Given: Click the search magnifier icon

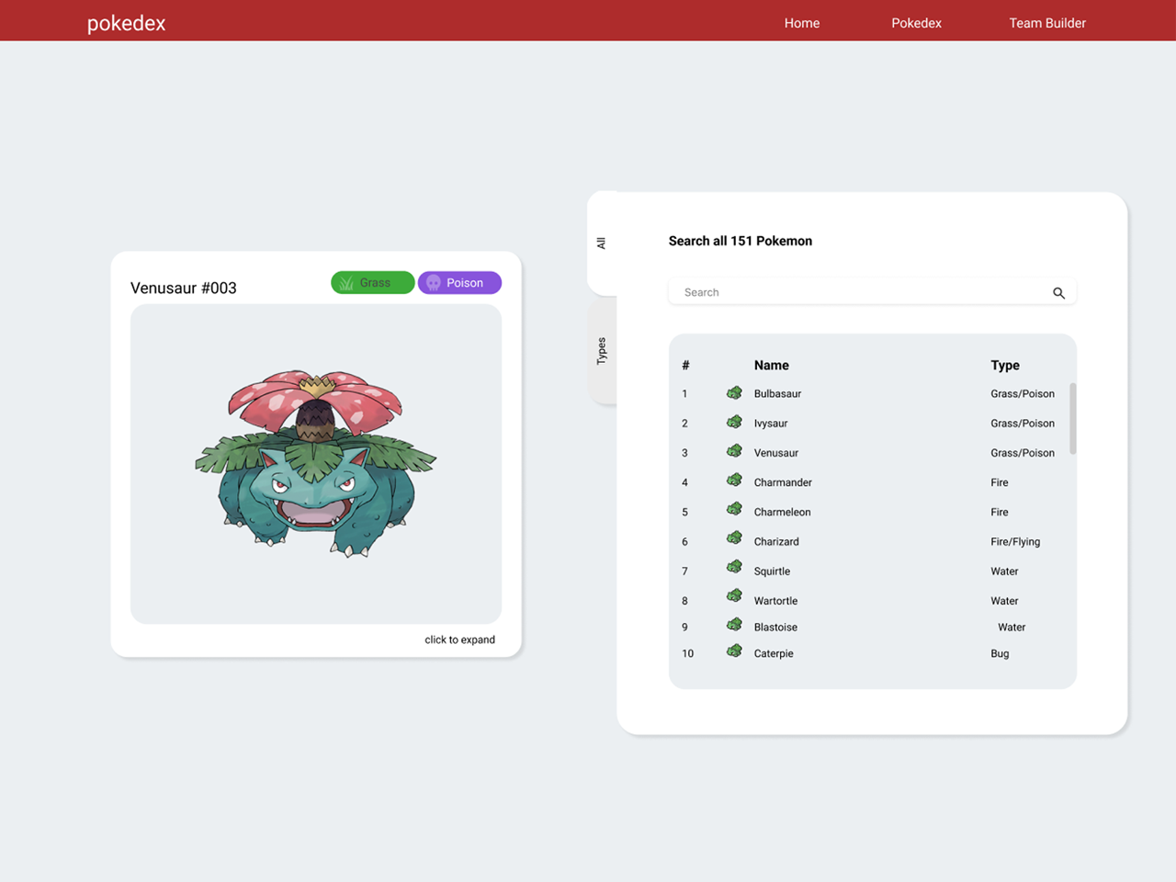Looking at the screenshot, I should click(x=1058, y=293).
